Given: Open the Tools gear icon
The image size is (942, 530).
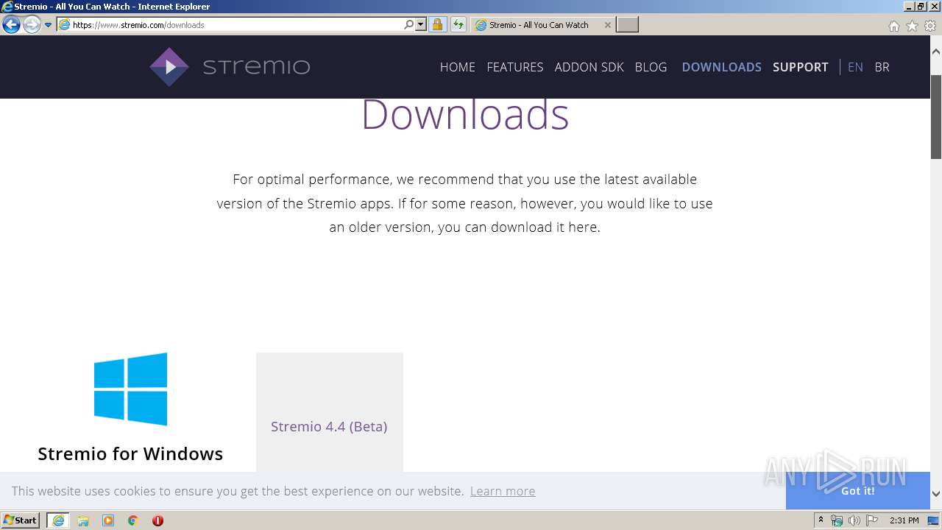Looking at the screenshot, I should [x=930, y=26].
